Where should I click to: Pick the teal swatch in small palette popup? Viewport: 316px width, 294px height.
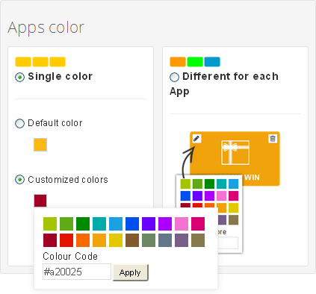pyautogui.click(x=221, y=184)
